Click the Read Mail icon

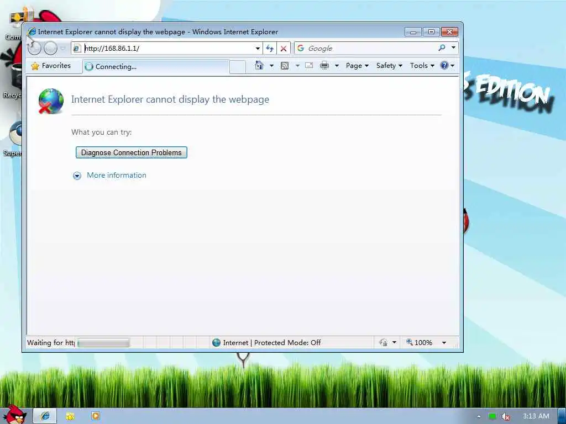coord(309,66)
